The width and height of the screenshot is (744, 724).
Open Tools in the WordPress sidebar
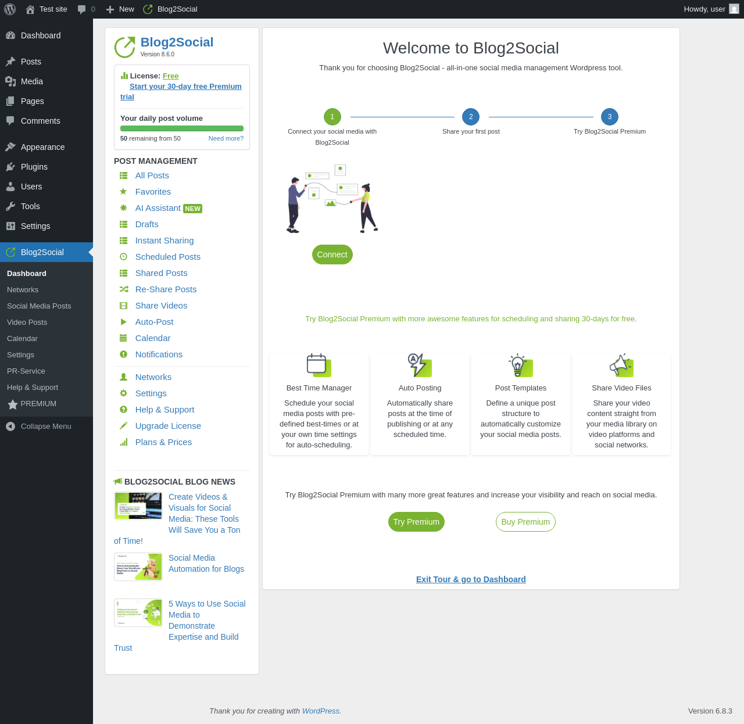tap(46, 206)
